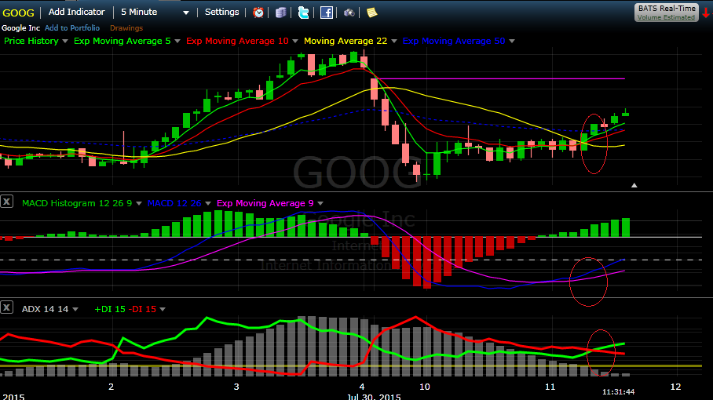The image size is (713, 400).
Task: Select Moving Average 22 label
Action: pos(346,41)
